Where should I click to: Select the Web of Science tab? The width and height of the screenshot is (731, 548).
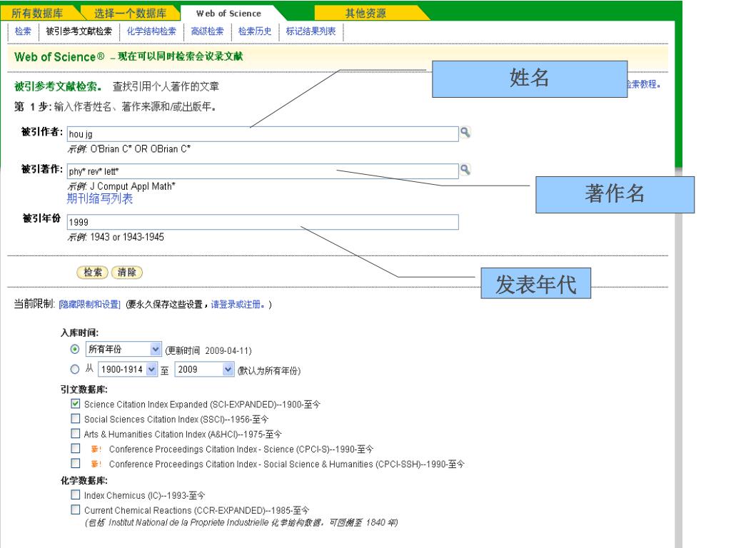228,14
